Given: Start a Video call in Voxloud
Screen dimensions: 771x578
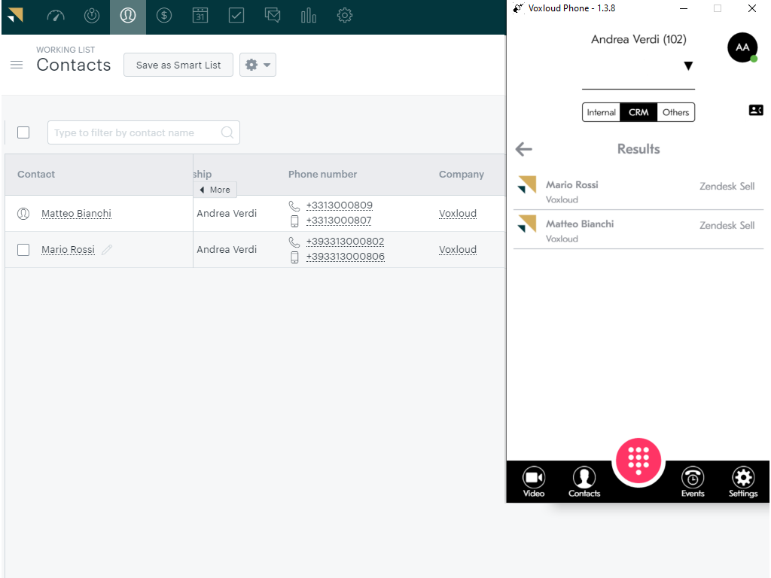Looking at the screenshot, I should click(x=534, y=482).
